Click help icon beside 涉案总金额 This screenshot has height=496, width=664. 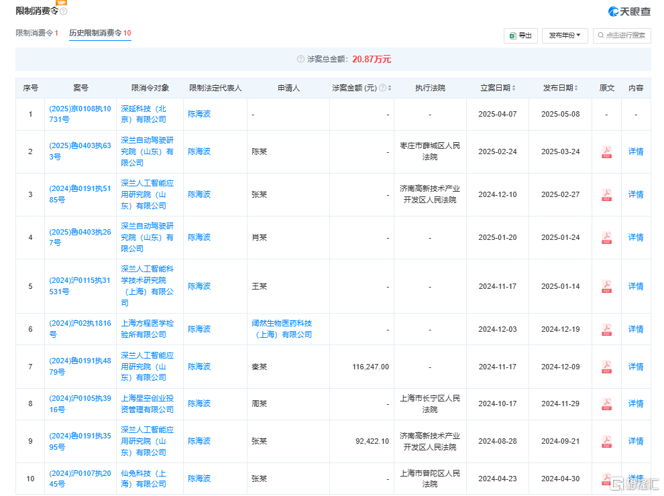[300, 59]
